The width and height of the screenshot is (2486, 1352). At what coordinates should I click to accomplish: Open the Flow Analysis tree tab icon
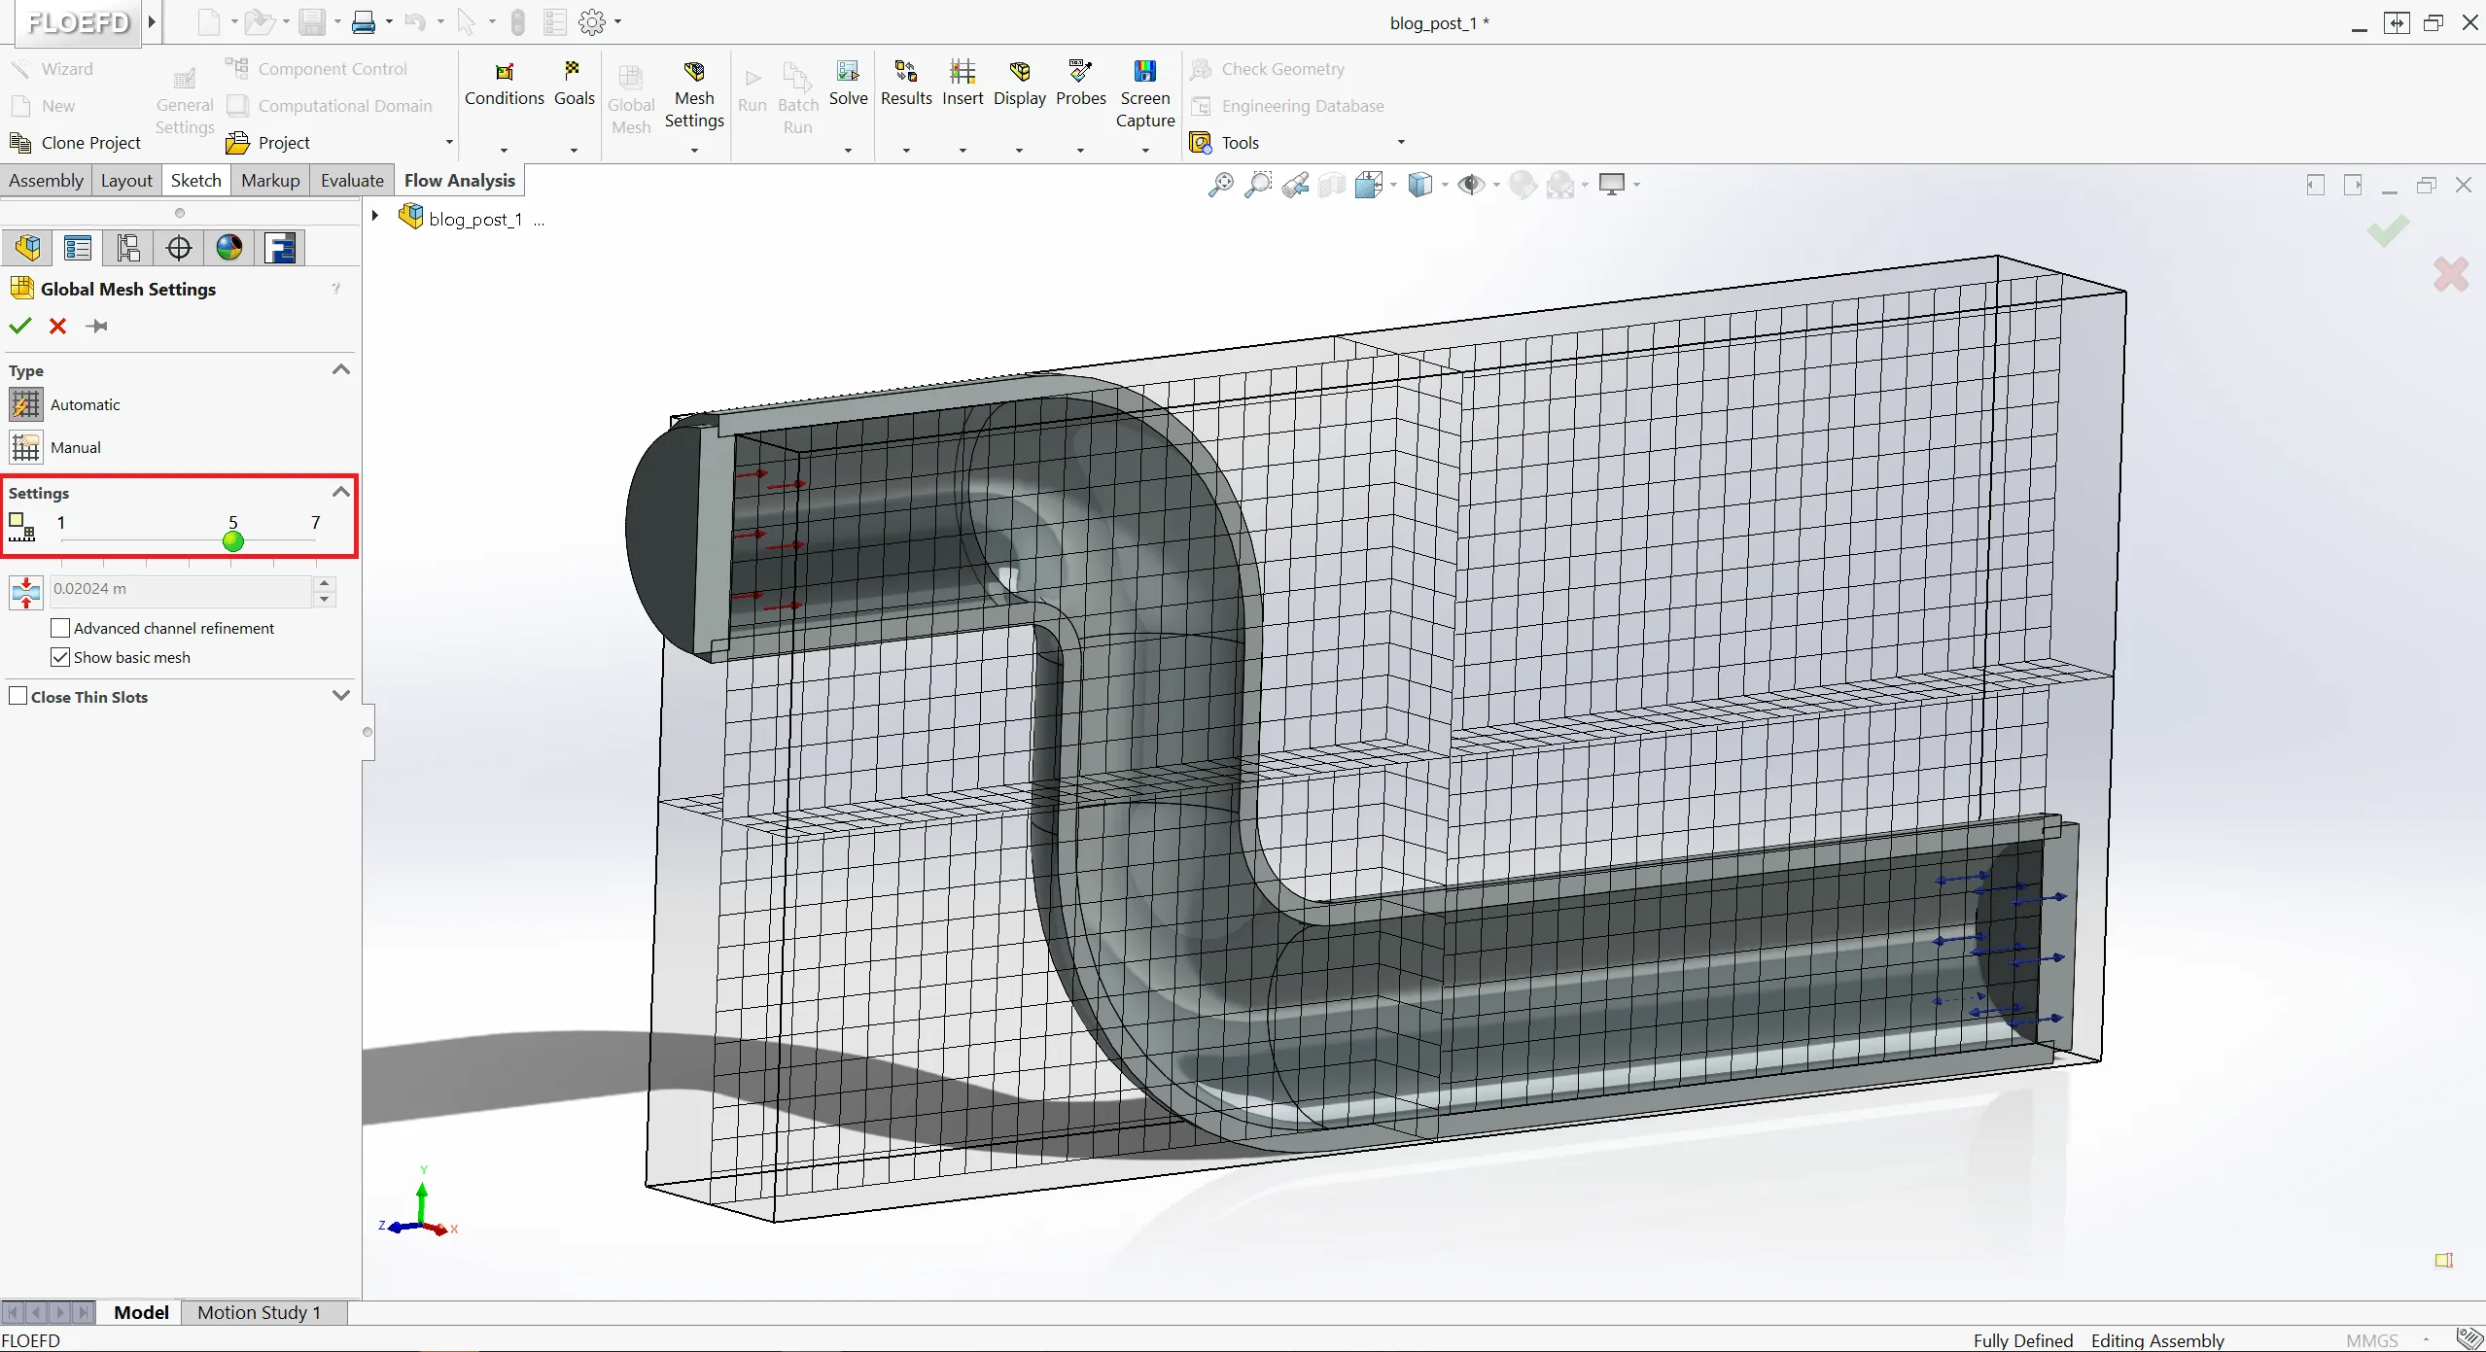tap(281, 248)
